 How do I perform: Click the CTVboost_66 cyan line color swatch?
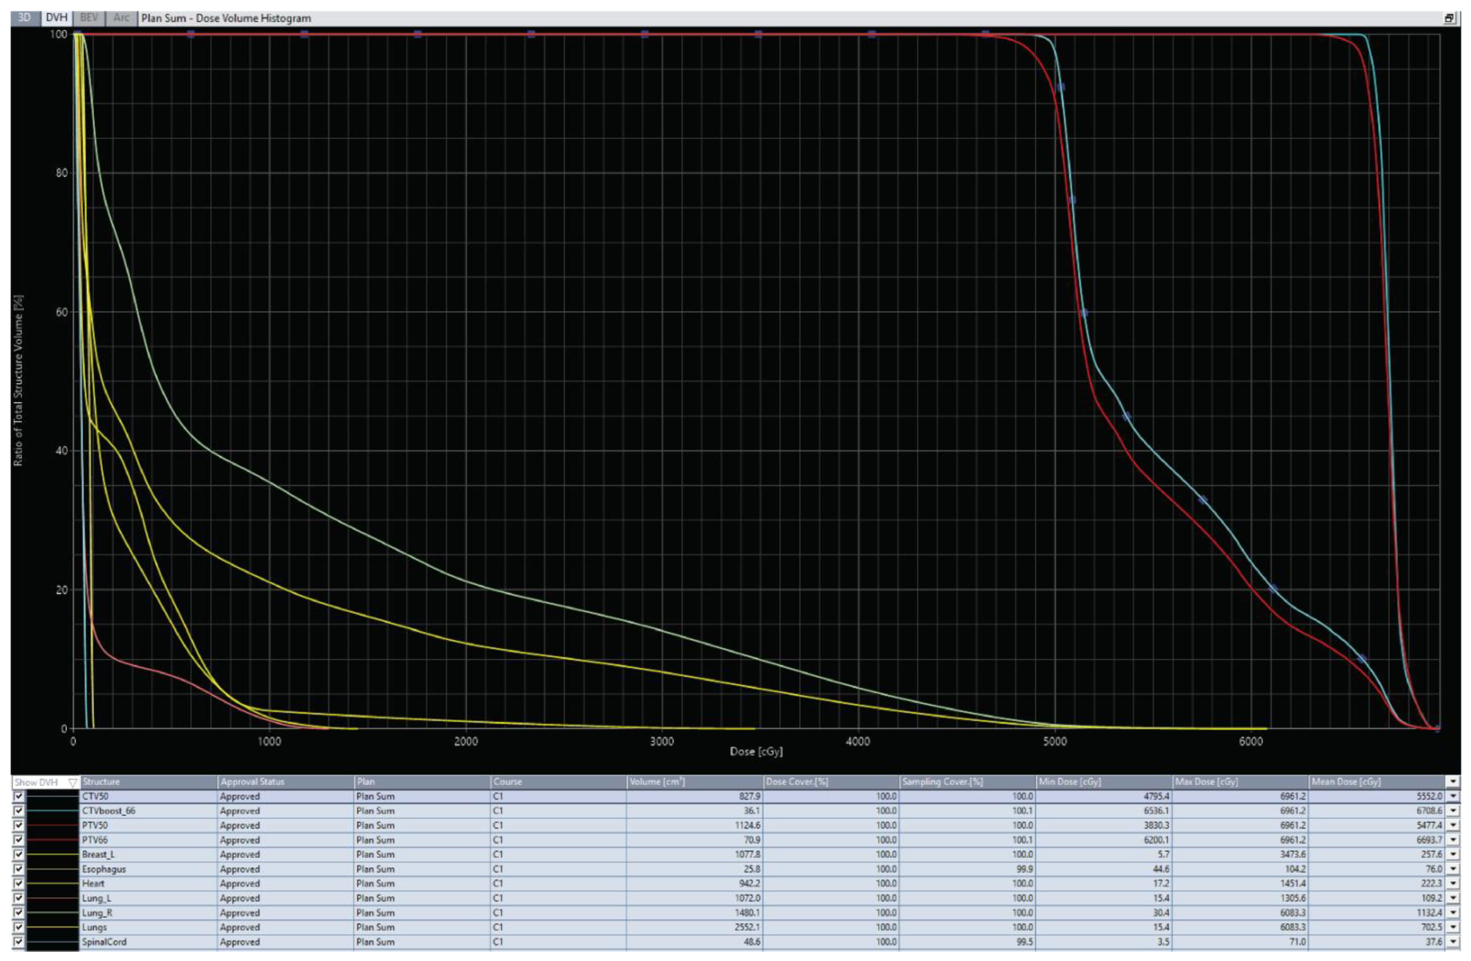tap(52, 811)
